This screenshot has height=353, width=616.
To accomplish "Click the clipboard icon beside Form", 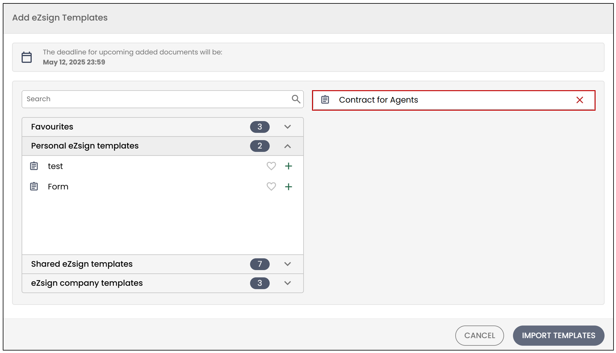I will 34,187.
